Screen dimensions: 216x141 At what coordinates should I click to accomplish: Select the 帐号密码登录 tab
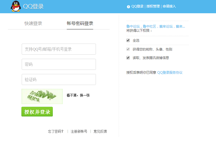(x=80, y=23)
